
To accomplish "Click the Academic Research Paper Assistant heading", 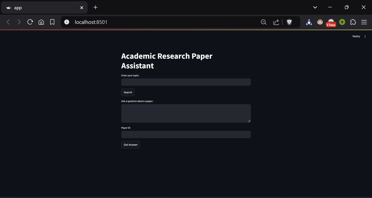I will [x=167, y=61].
